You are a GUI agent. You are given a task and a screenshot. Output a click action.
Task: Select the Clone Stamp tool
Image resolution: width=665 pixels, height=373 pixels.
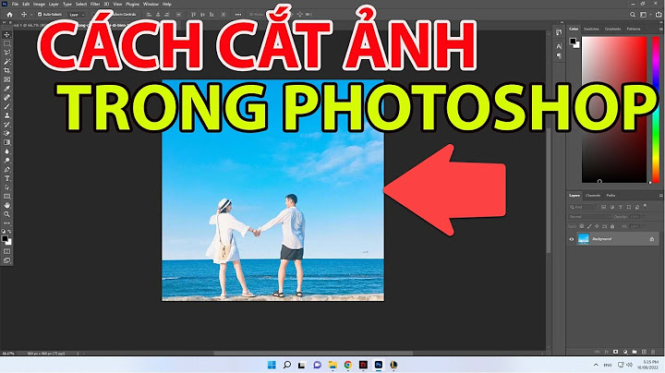point(6,115)
